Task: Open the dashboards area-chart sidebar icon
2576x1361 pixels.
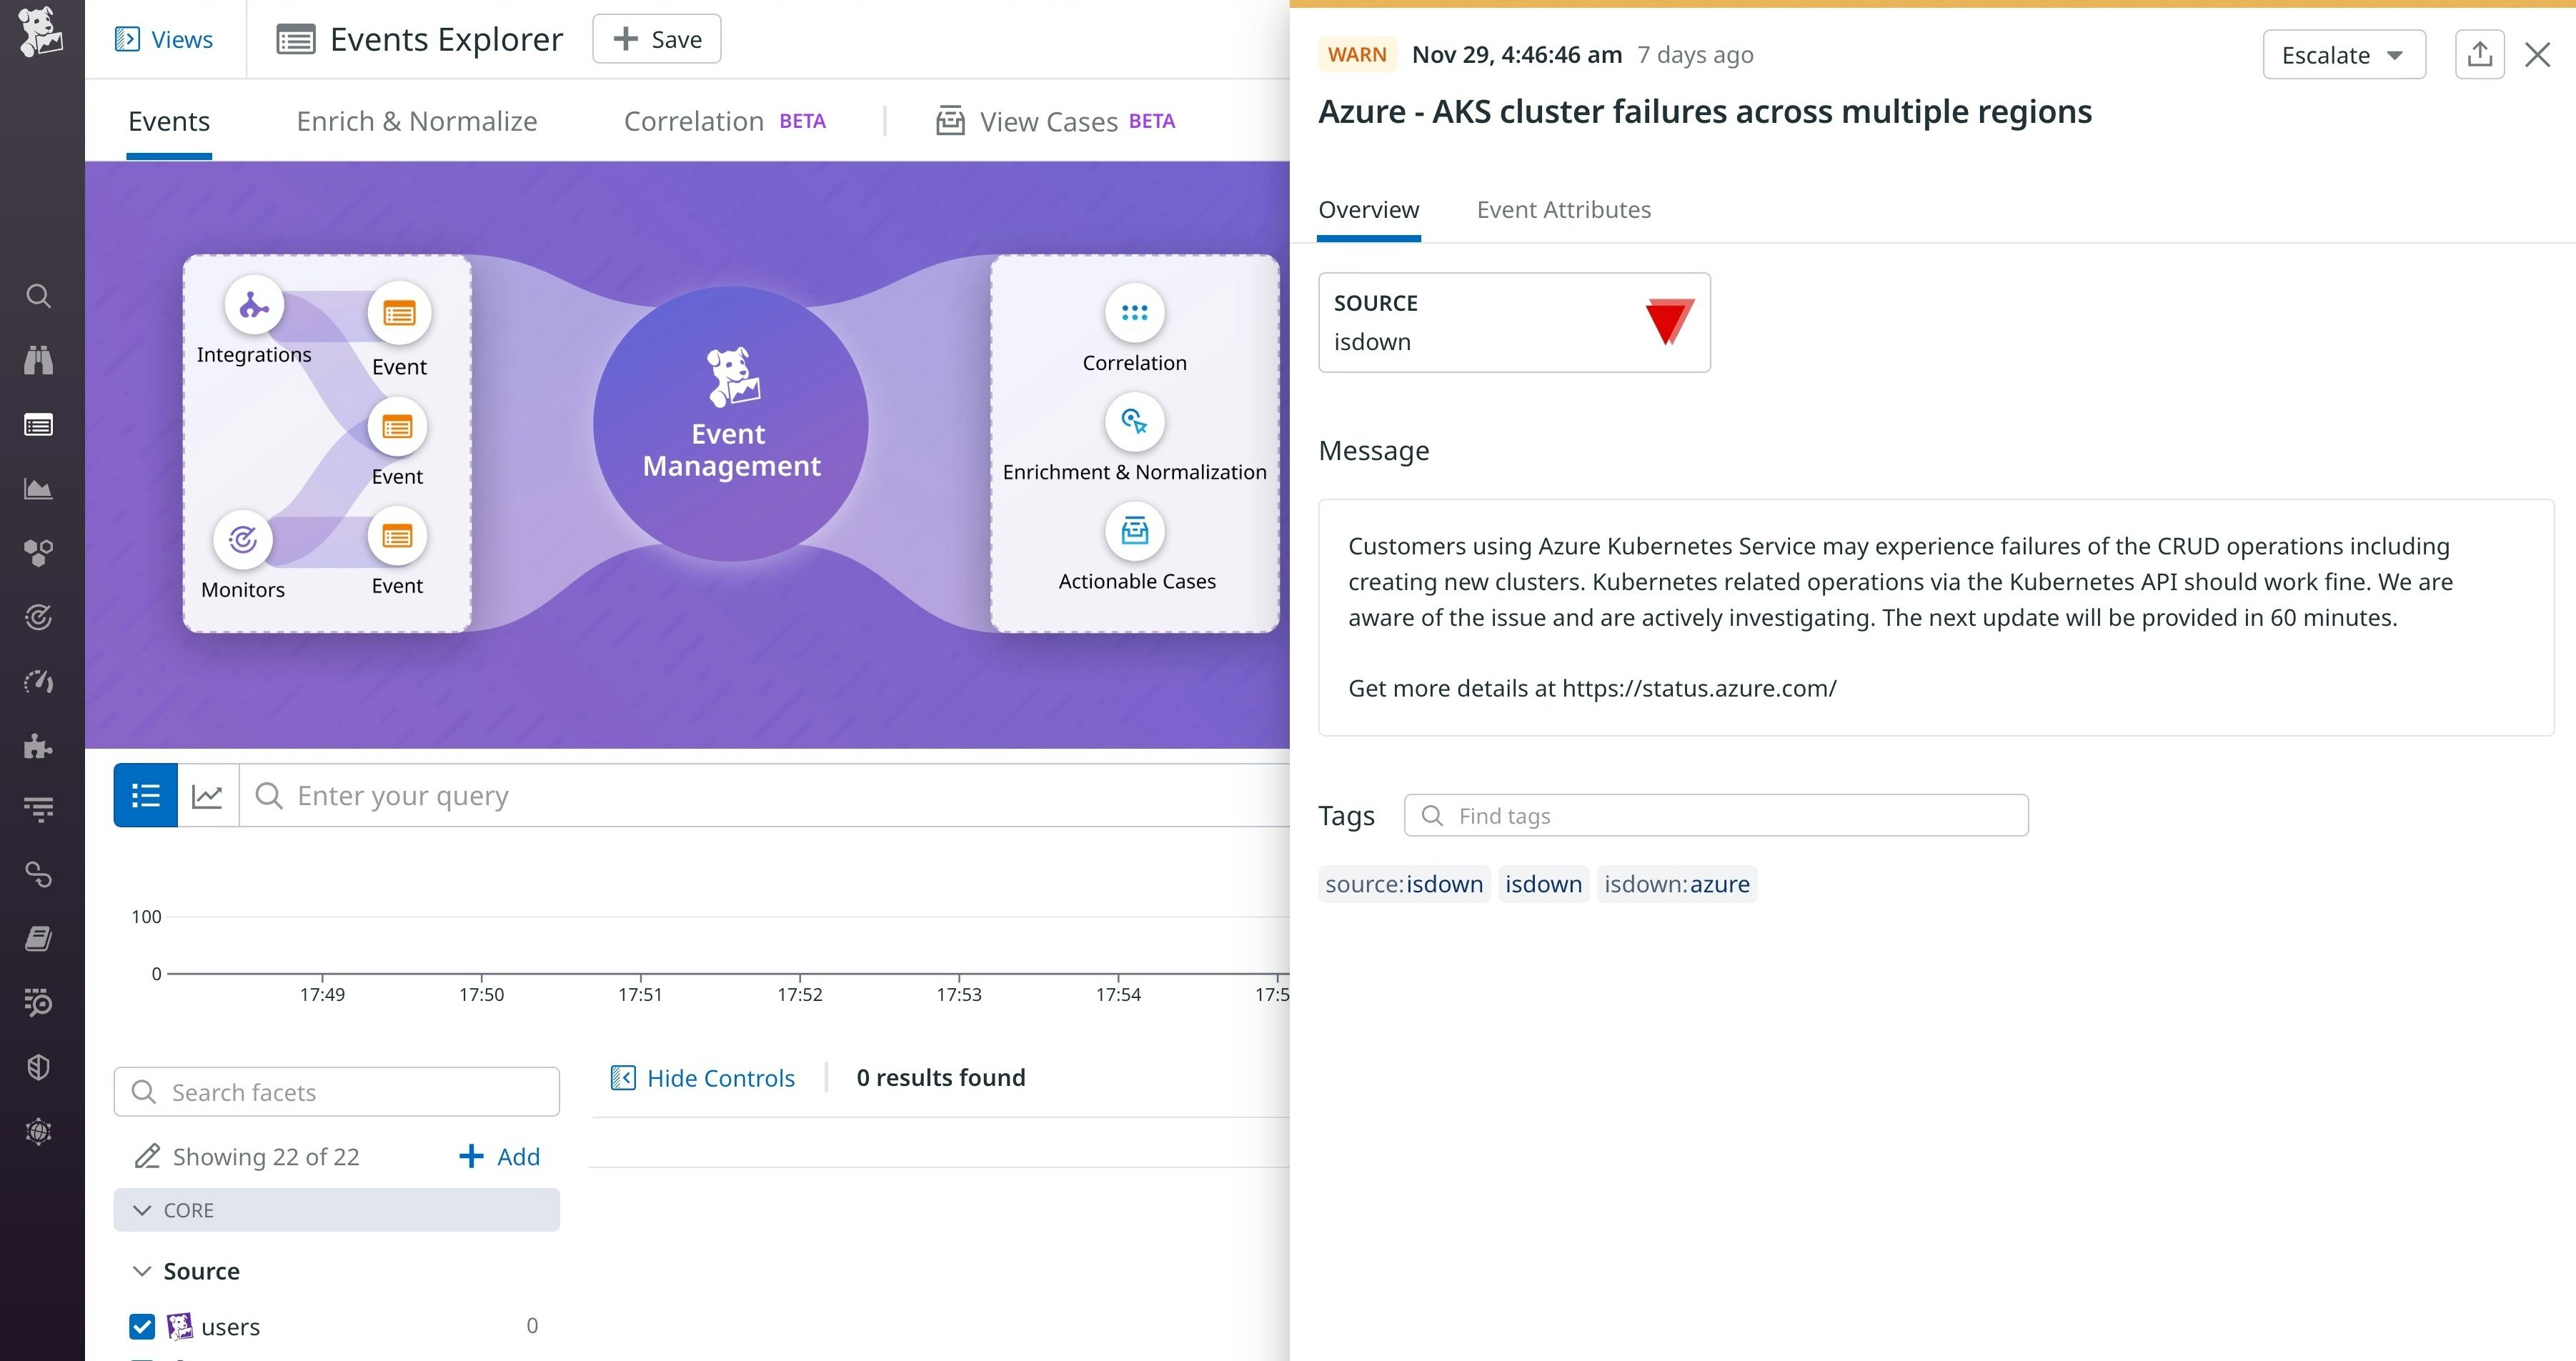Action: 38,489
